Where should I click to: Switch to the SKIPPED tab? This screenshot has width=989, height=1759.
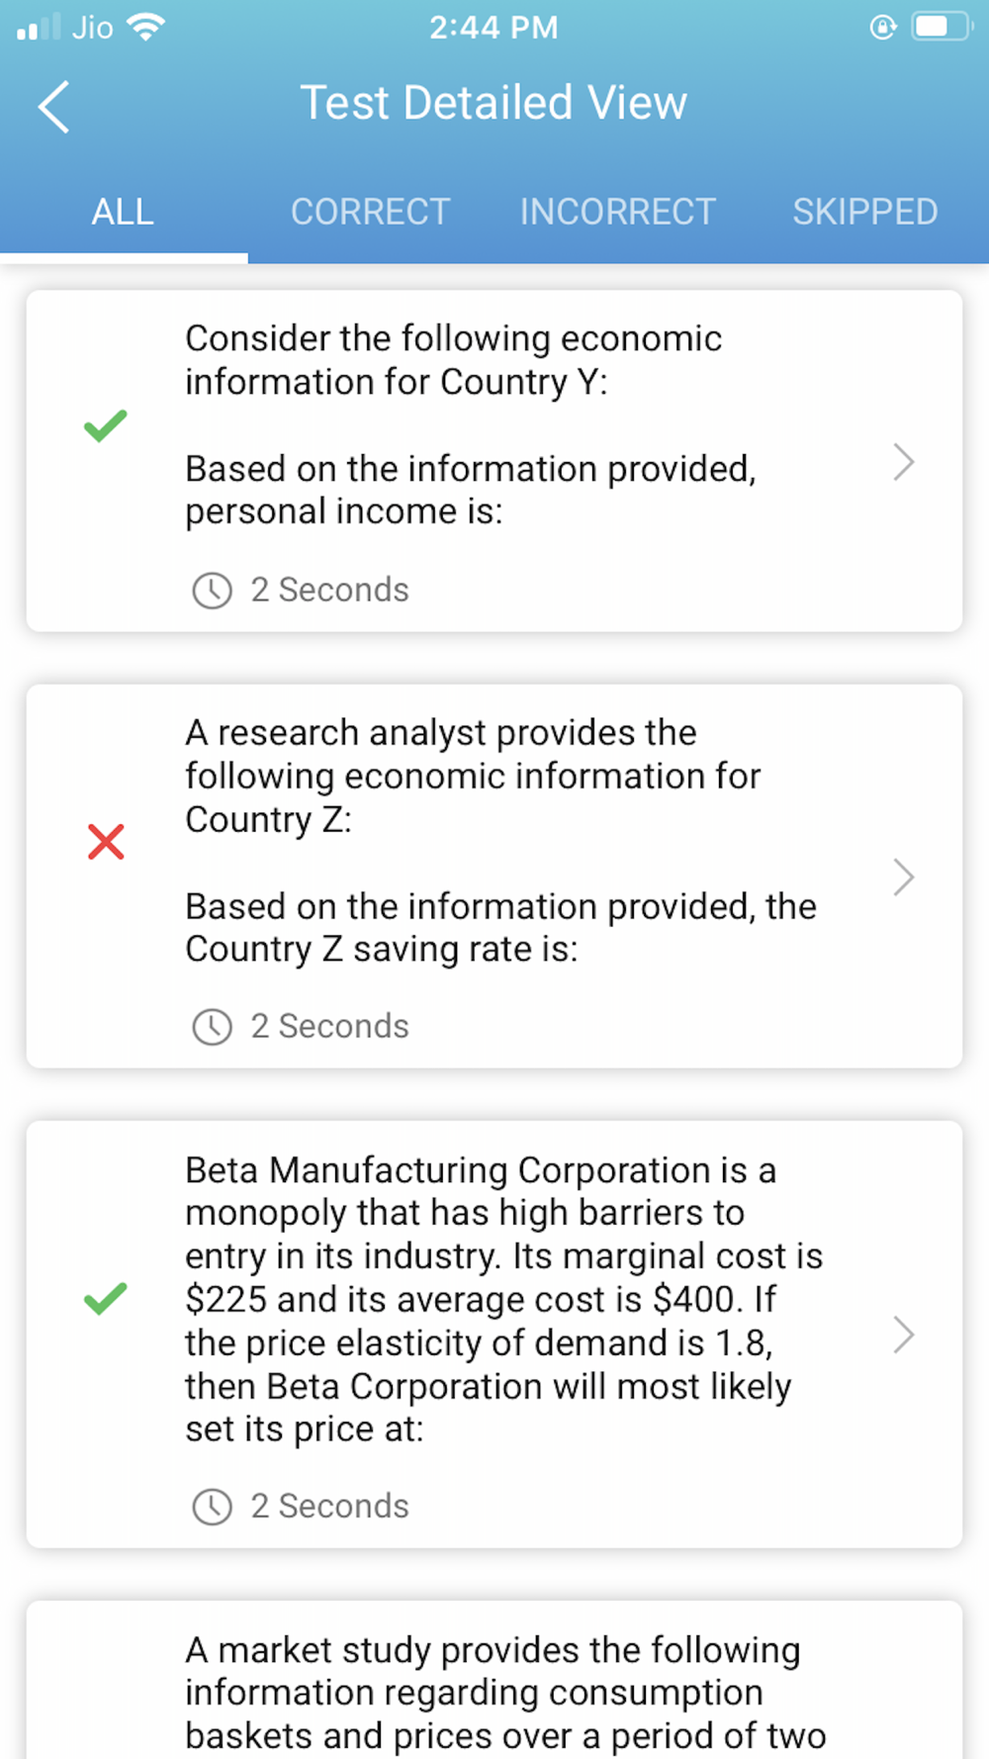864,212
